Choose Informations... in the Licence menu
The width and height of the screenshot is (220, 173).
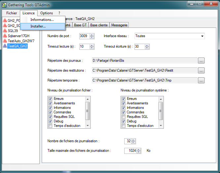click(43, 20)
